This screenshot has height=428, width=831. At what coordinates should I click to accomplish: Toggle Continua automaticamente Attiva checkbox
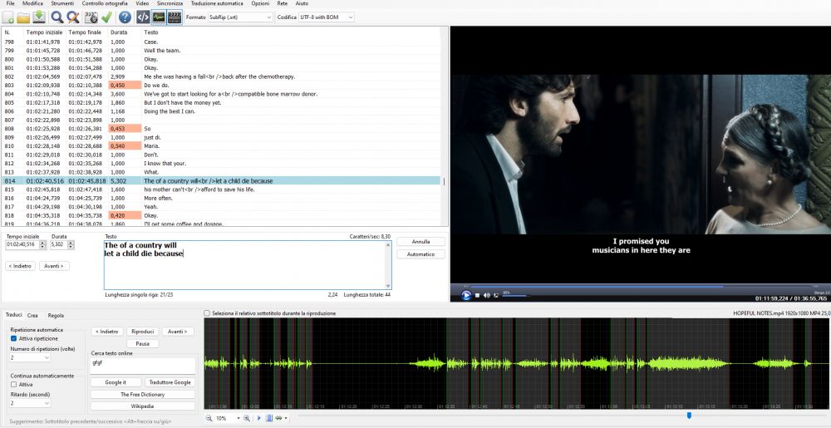coord(14,385)
